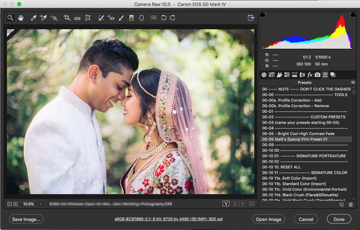Switch to the Tone Curve tab
This screenshot has height=230, width=360.
(x=272, y=75)
